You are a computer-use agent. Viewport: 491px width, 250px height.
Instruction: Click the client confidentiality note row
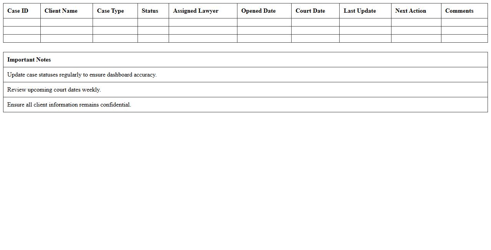69,105
